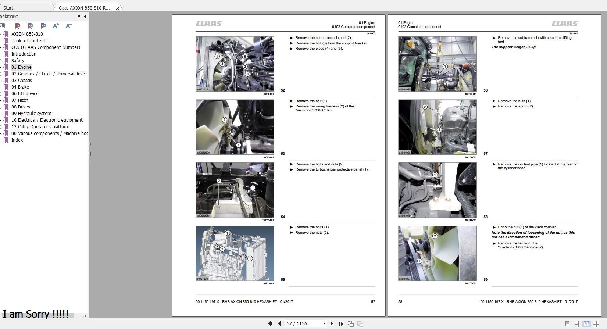The width and height of the screenshot is (607, 329).
Task: Click engine 3D diagram for step 55
Action: point(235,254)
